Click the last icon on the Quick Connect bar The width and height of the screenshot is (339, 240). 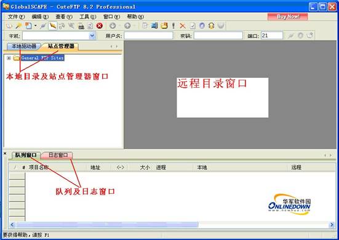pos(310,36)
